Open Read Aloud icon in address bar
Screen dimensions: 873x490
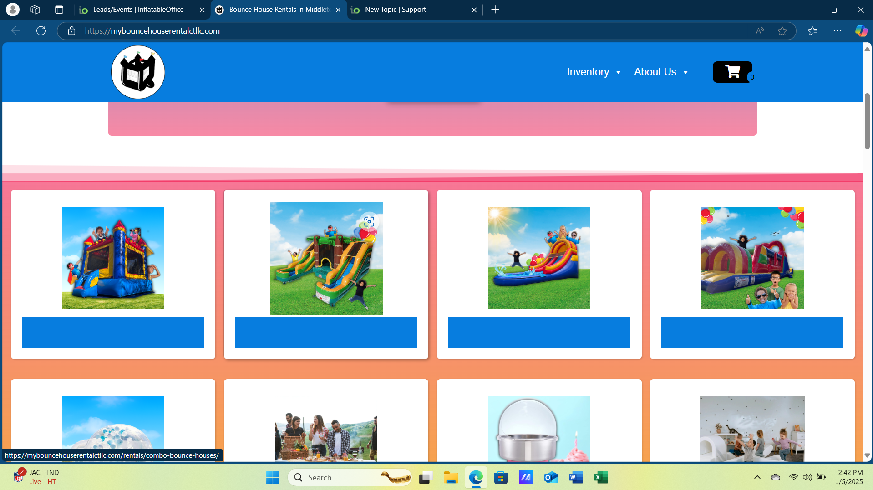coord(760,31)
